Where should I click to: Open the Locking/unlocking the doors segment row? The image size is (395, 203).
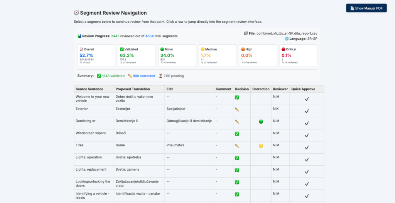click(93, 183)
